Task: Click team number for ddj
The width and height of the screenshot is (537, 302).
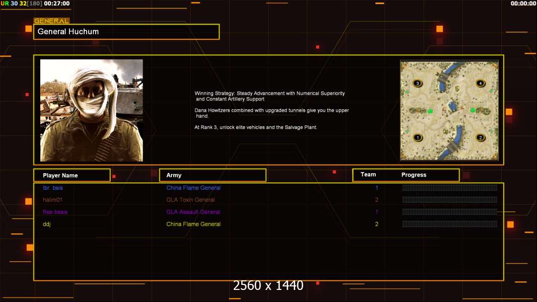Action: pyautogui.click(x=377, y=224)
